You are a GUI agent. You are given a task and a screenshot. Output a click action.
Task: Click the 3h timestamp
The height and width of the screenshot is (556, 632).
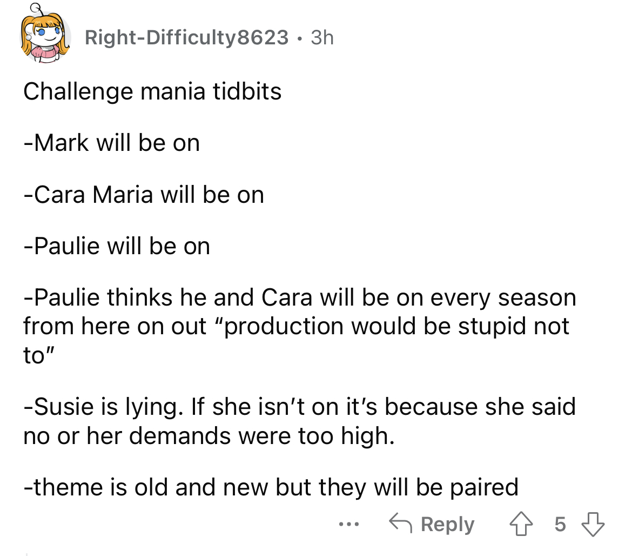(322, 37)
